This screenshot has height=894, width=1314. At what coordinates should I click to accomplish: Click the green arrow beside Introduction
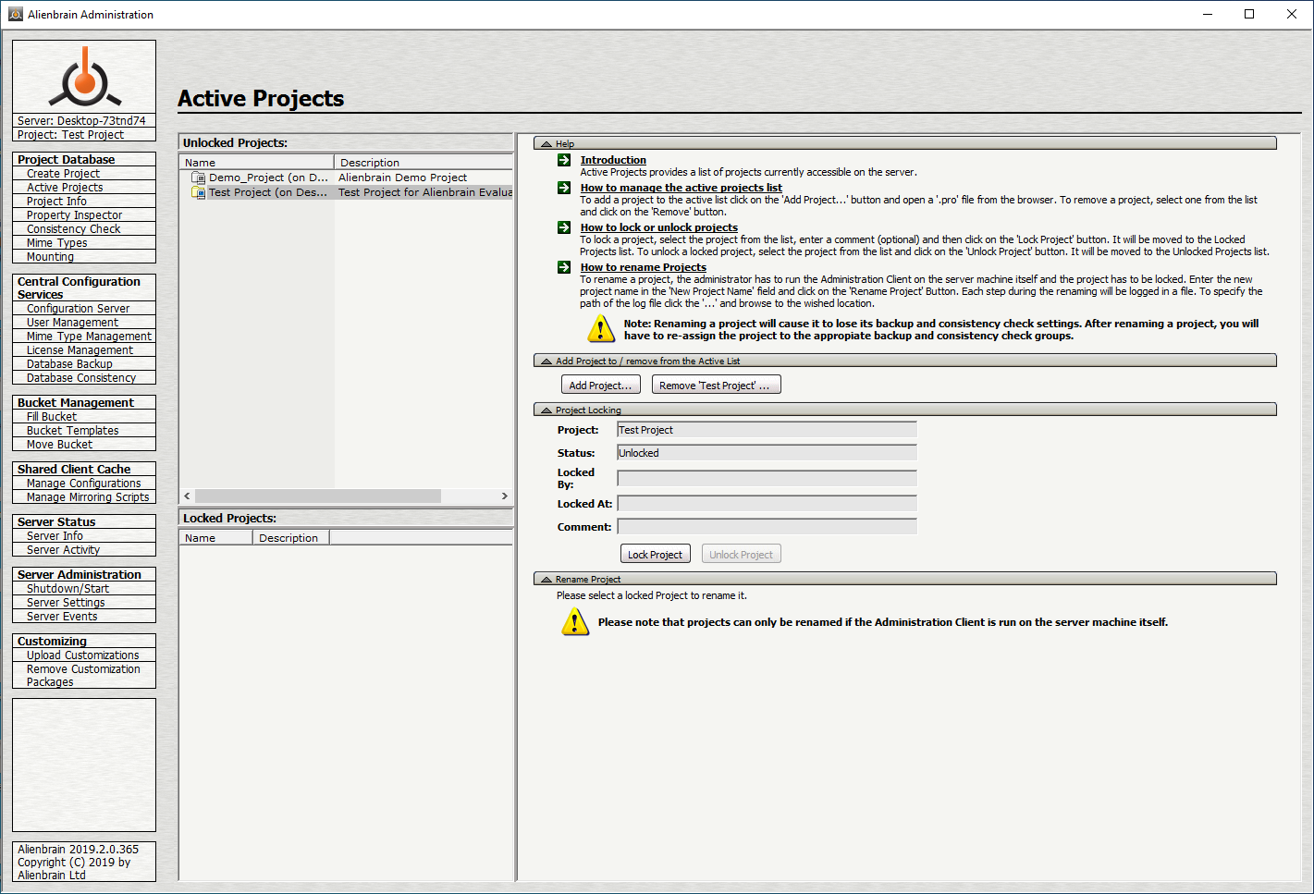(564, 160)
